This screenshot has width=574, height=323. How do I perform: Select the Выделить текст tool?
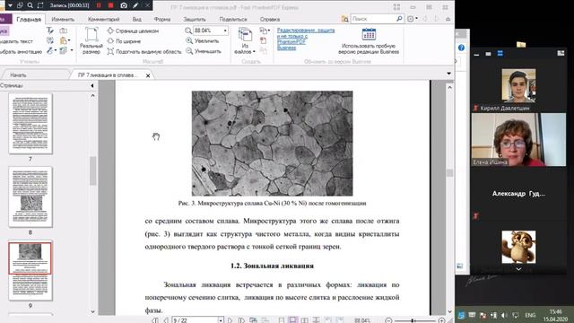(16, 41)
